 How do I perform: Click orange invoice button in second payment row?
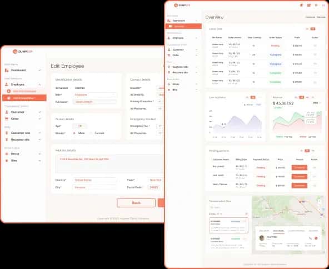[x=300, y=177]
